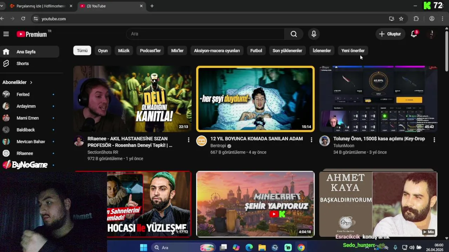
Task: Select the Oyun filter chip
Action: click(103, 51)
